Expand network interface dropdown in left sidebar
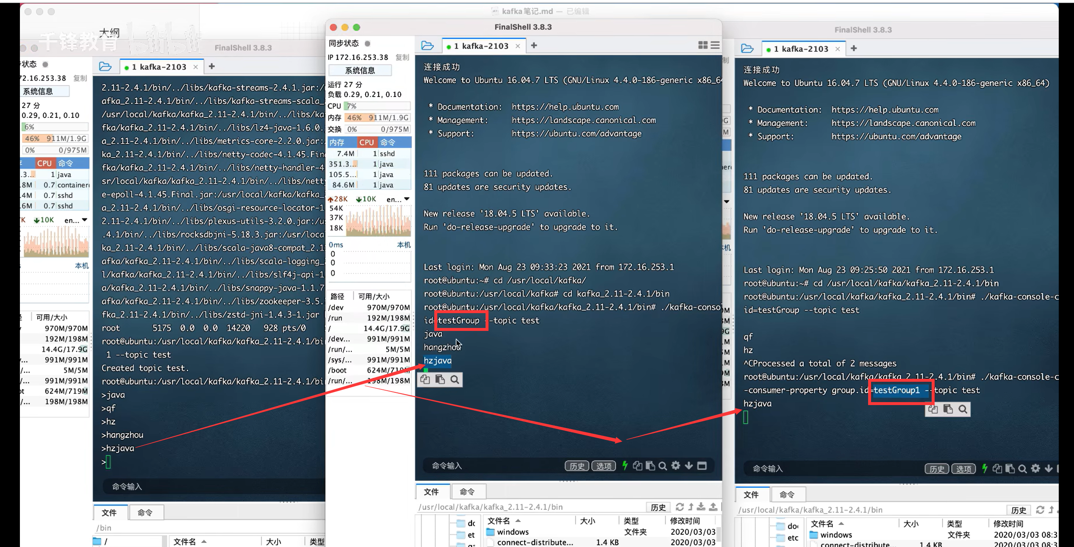 [85, 220]
